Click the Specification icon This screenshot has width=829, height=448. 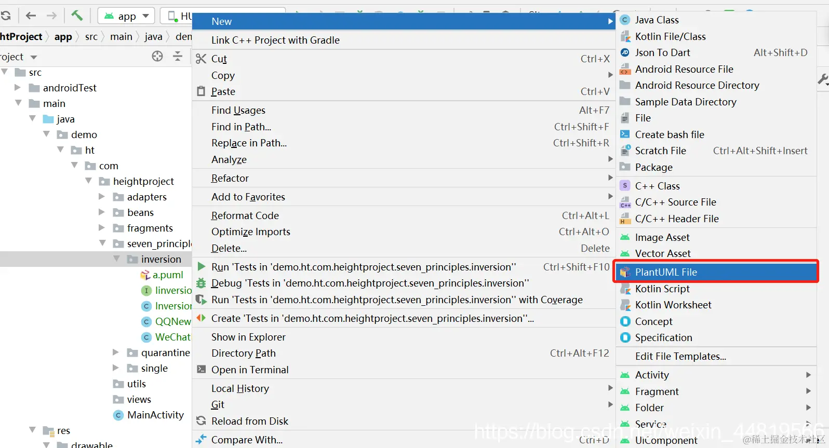[x=625, y=337]
